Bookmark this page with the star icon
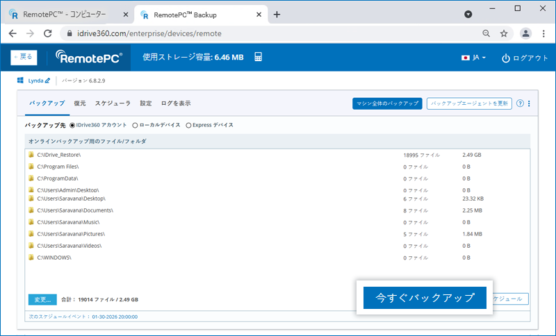The height and width of the screenshot is (336, 556). point(503,33)
